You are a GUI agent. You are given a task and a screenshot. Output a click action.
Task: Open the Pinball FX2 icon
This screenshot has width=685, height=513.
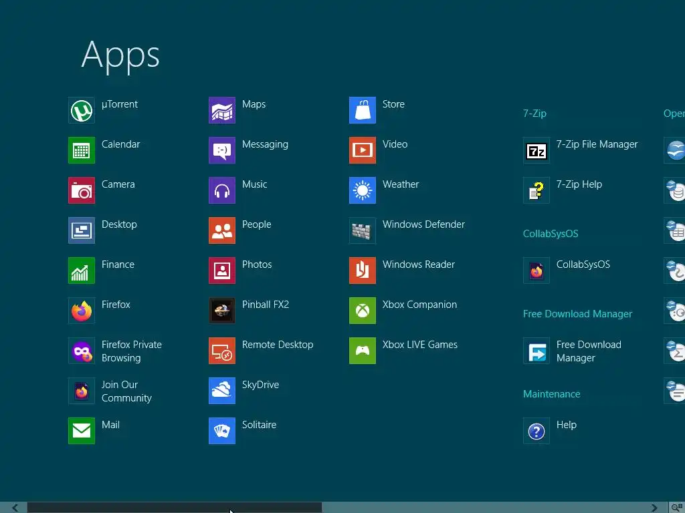(222, 311)
